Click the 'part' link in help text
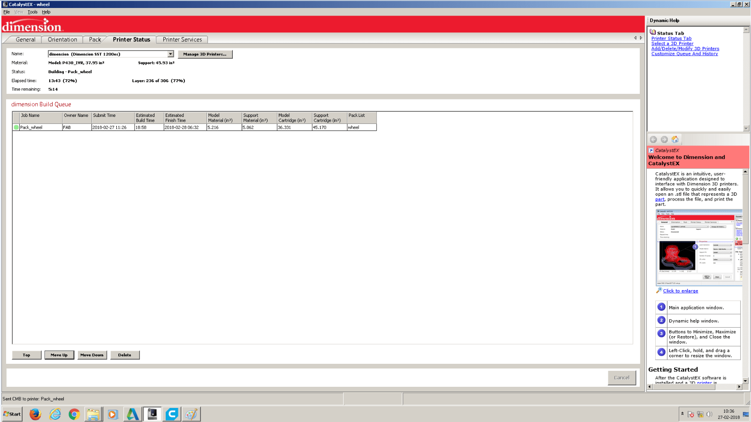 click(x=660, y=199)
